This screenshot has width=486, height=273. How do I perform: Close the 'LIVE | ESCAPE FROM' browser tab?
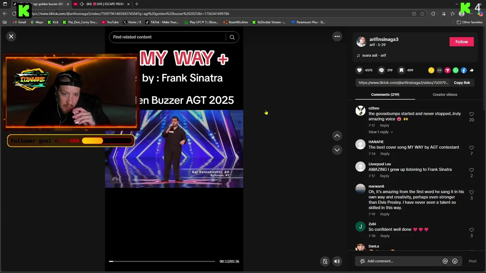[x=128, y=4]
